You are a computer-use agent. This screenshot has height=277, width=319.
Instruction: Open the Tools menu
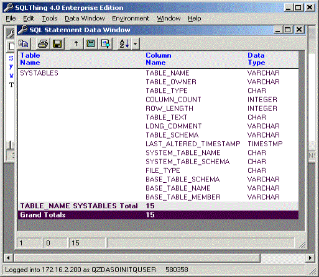pos(50,19)
